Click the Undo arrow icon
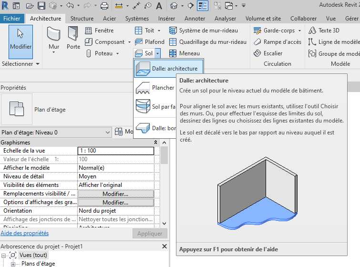Viewport: 360px width, 267px height. pyautogui.click(x=70, y=6)
